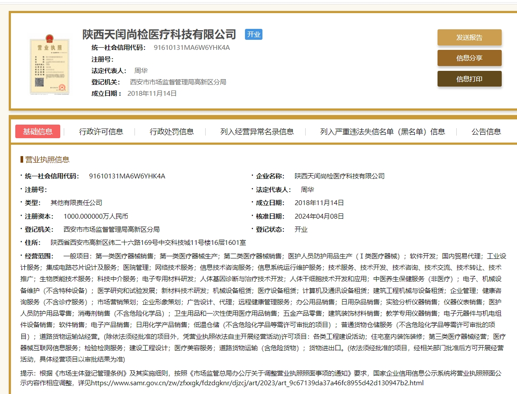Click the 注册资本 value 1000.000000万人民币

coord(96,216)
